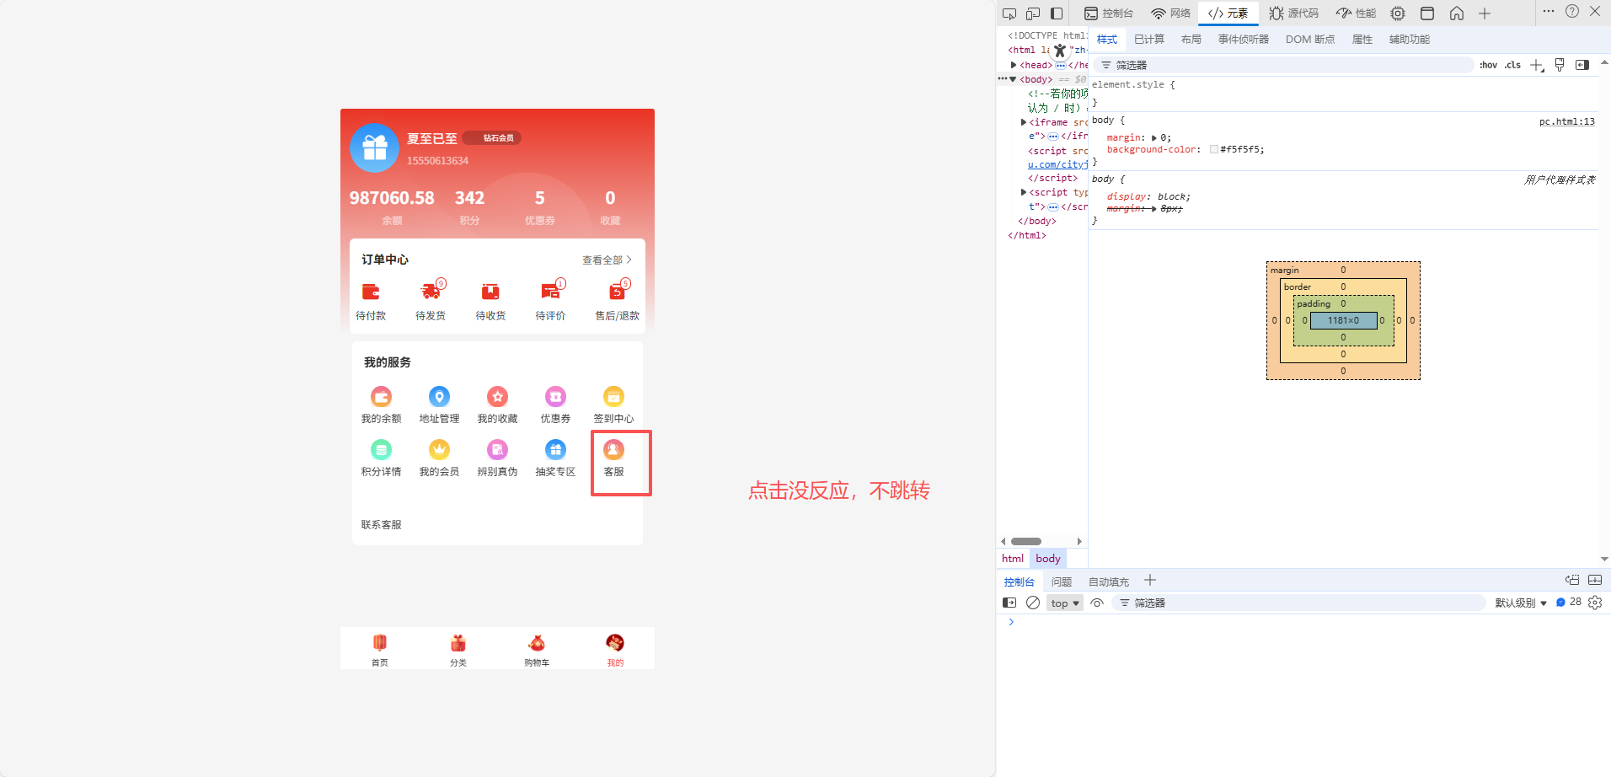Click 查看全部 in order center
Image resolution: width=1611 pixels, height=777 pixels.
click(x=607, y=260)
